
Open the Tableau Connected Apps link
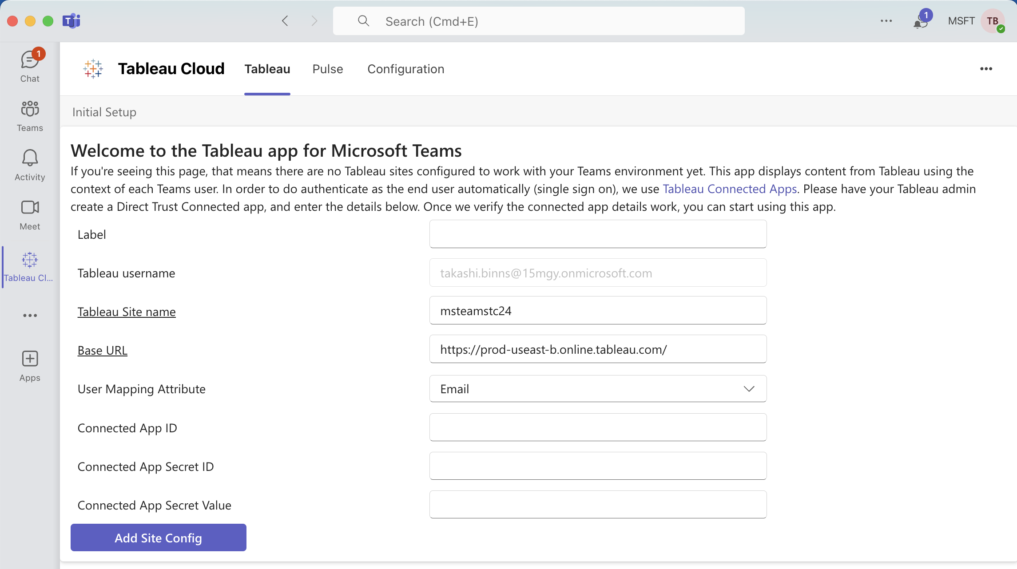(730, 189)
